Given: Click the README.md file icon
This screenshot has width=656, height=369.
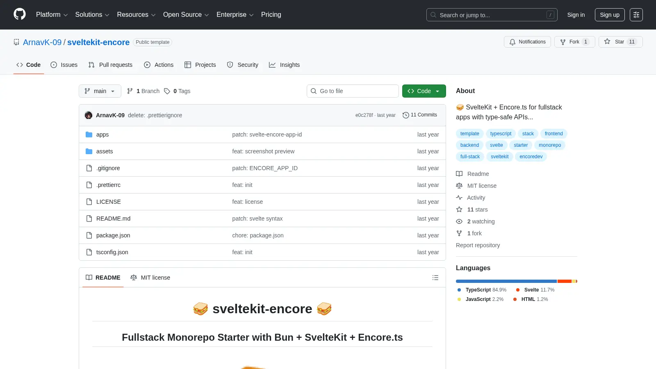Looking at the screenshot, I should point(89,219).
